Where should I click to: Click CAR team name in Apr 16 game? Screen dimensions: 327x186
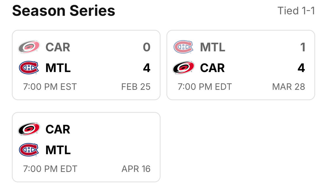point(58,129)
